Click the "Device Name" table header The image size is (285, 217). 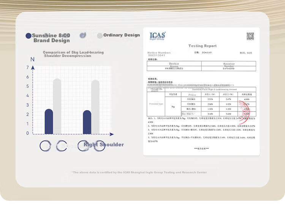tap(174, 65)
